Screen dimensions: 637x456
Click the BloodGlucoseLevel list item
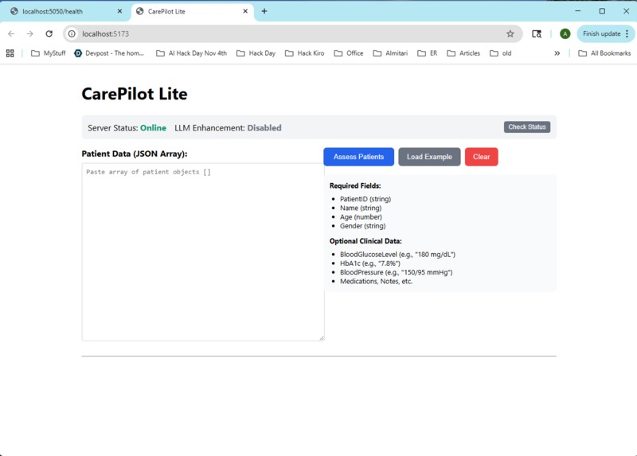[397, 255]
